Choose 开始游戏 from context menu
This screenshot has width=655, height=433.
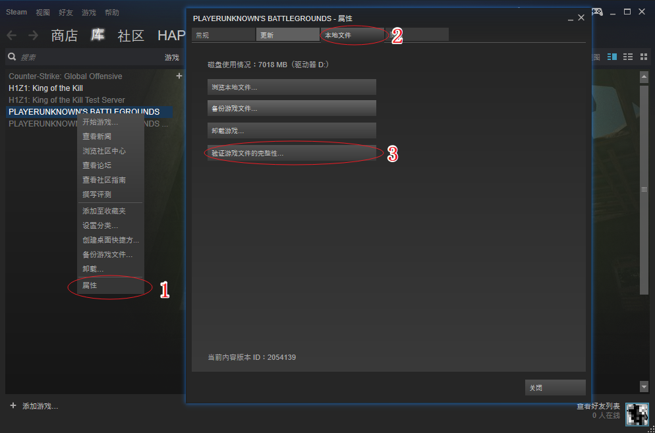coord(111,122)
